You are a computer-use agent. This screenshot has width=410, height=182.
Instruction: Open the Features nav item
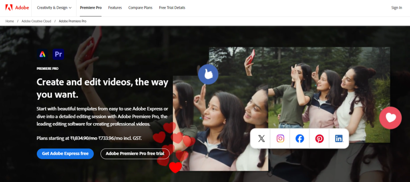pos(115,8)
